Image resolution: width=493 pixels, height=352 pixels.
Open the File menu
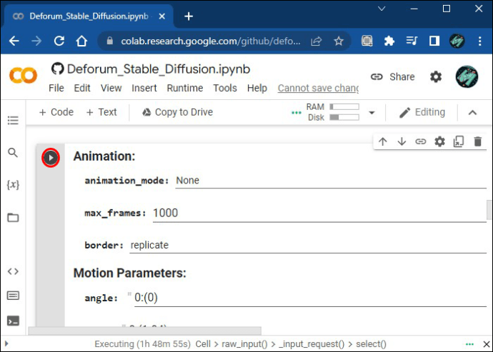56,88
